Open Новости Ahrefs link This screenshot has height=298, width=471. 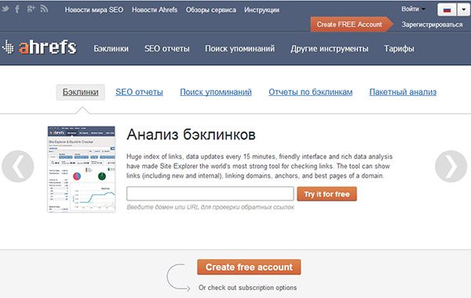(155, 10)
